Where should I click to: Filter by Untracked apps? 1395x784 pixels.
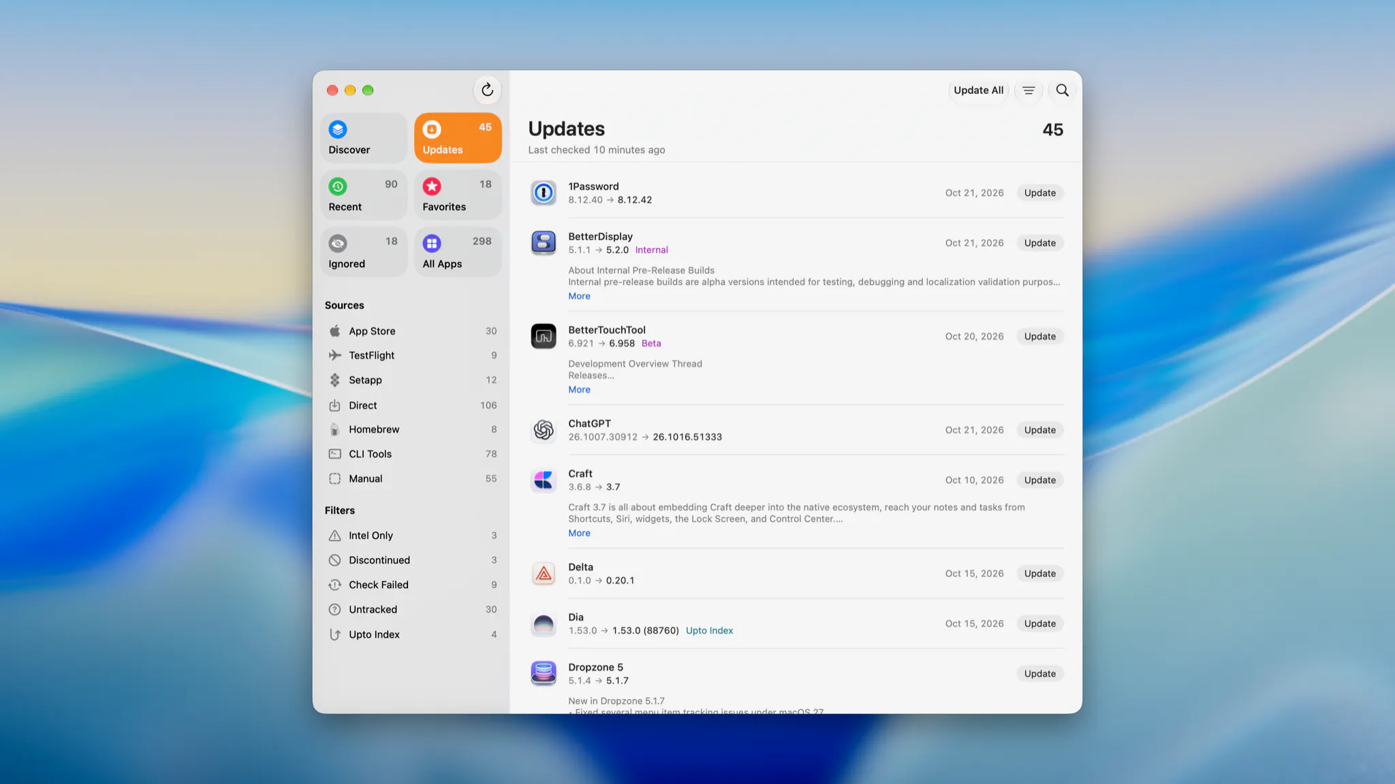pyautogui.click(x=411, y=609)
